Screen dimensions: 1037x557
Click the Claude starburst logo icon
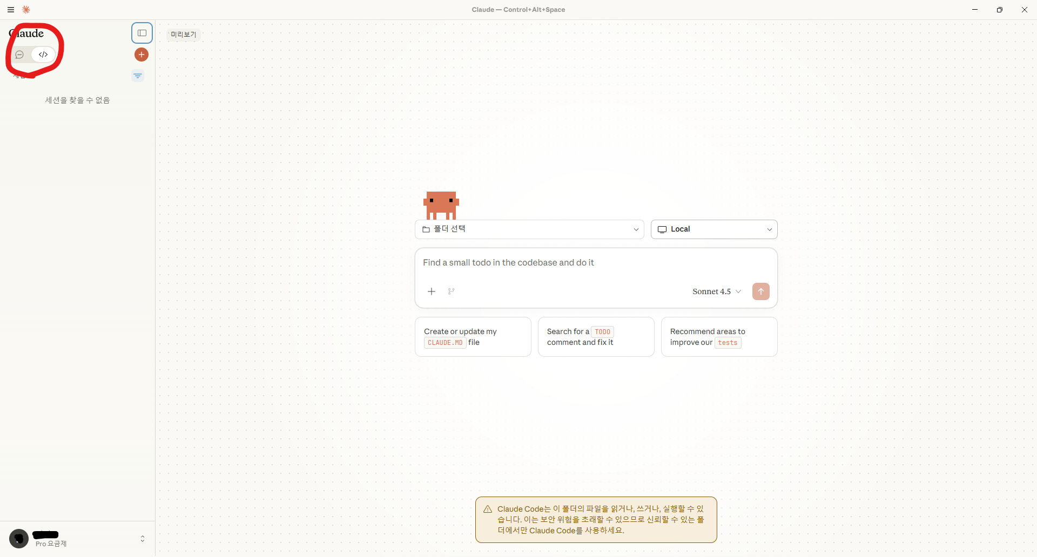26,10
